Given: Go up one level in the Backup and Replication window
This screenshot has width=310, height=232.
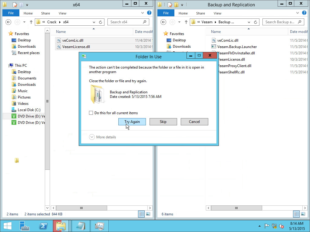Looking at the screenshot, I should 186,22.
